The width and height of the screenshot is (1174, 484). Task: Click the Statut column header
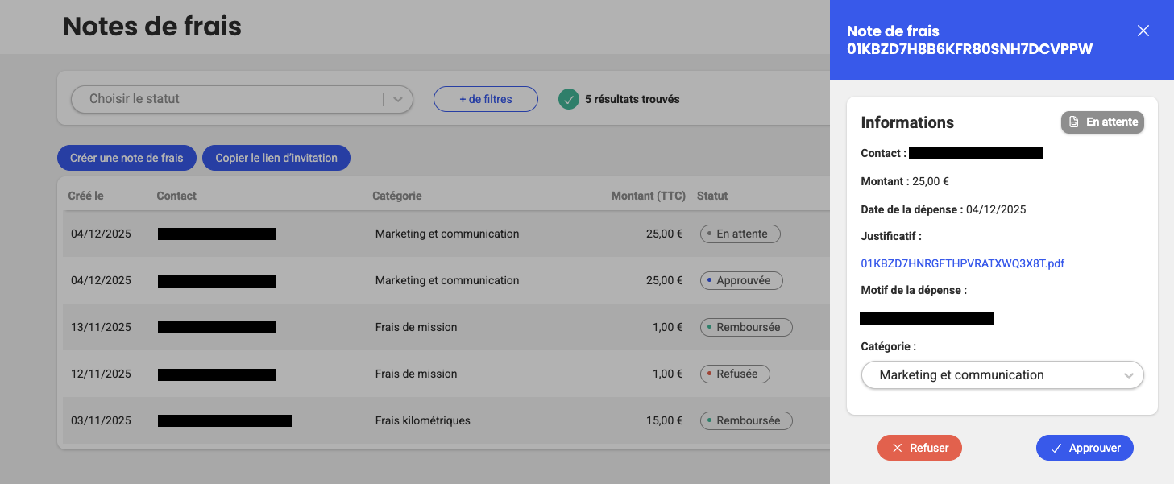point(712,196)
